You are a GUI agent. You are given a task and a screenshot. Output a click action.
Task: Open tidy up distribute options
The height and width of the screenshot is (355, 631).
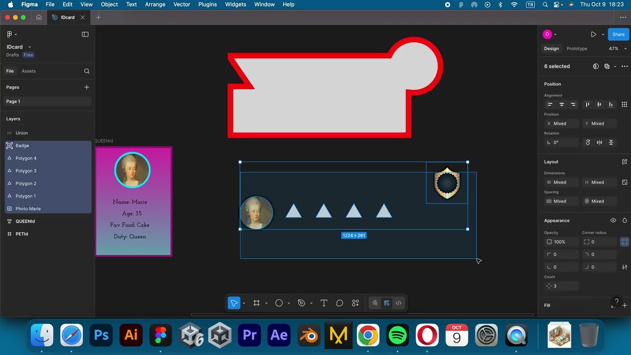pos(625,105)
